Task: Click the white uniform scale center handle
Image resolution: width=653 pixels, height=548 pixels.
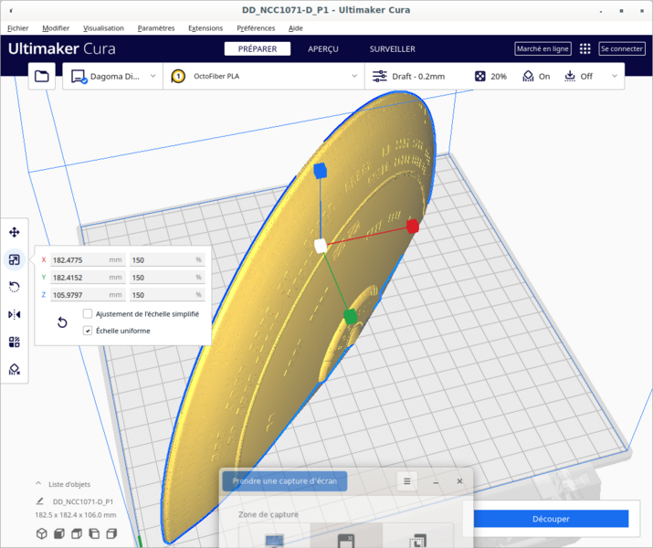Action: pyautogui.click(x=321, y=246)
